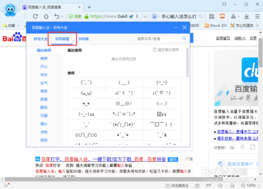Image resolution: width=263 pixels, height=189 pixels.
Task: Open 浏览器医生 in status bar
Action: [177, 186]
